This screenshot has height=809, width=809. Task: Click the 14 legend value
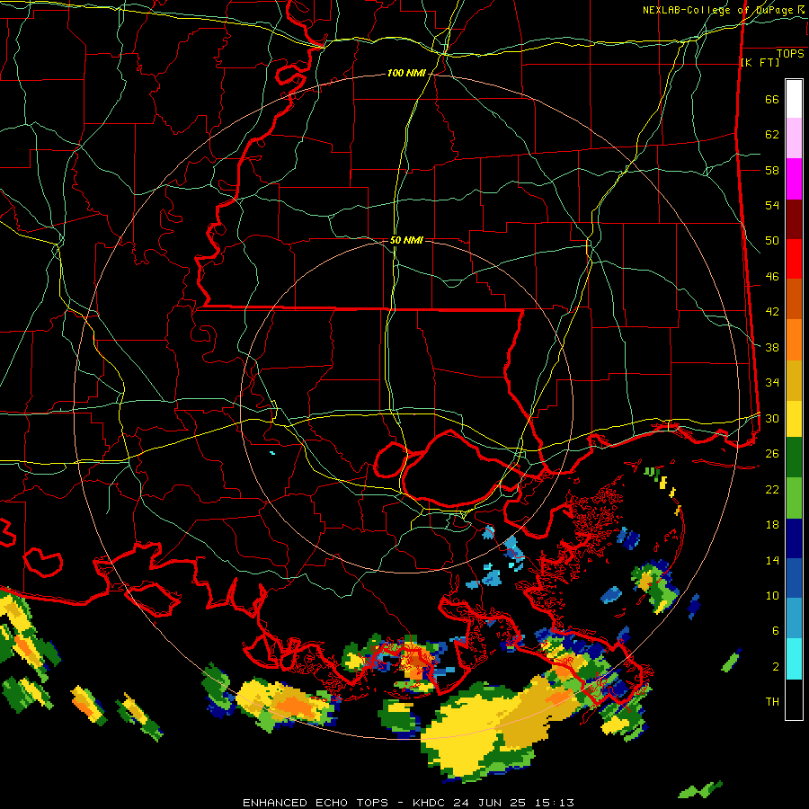coord(772,560)
